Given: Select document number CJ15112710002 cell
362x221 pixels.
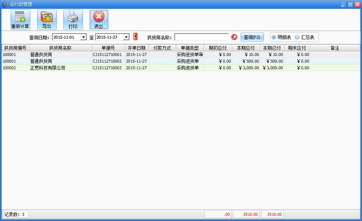Looking at the screenshot, I should coord(108,61).
